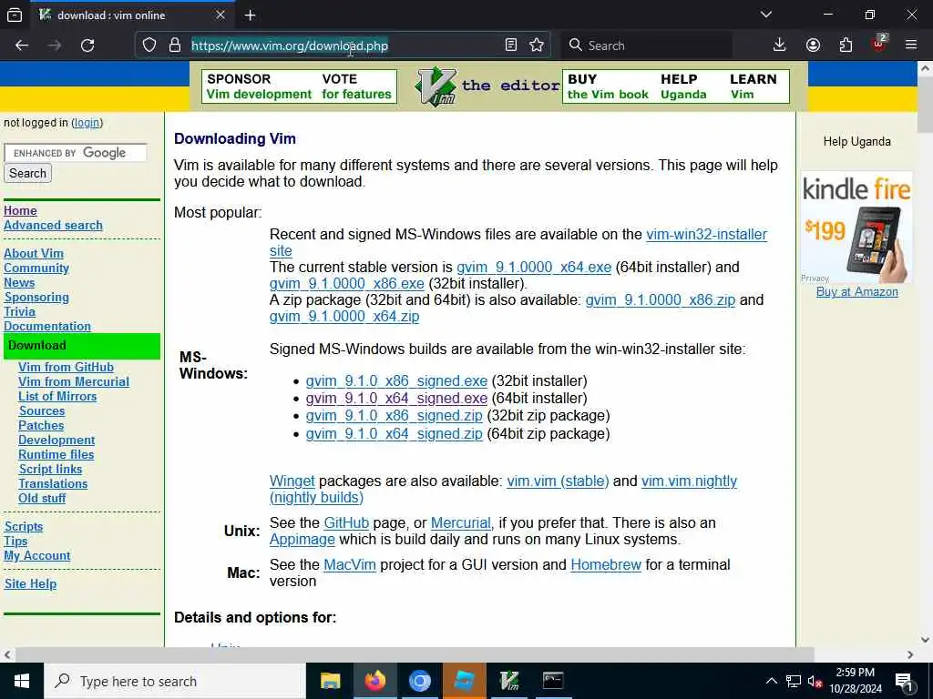Click the vertical scrollbar down arrow
This screenshot has width=933, height=699.
pyautogui.click(x=925, y=640)
